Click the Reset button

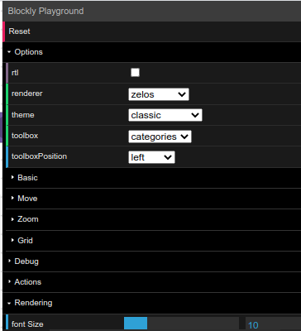pyautogui.click(x=151, y=31)
